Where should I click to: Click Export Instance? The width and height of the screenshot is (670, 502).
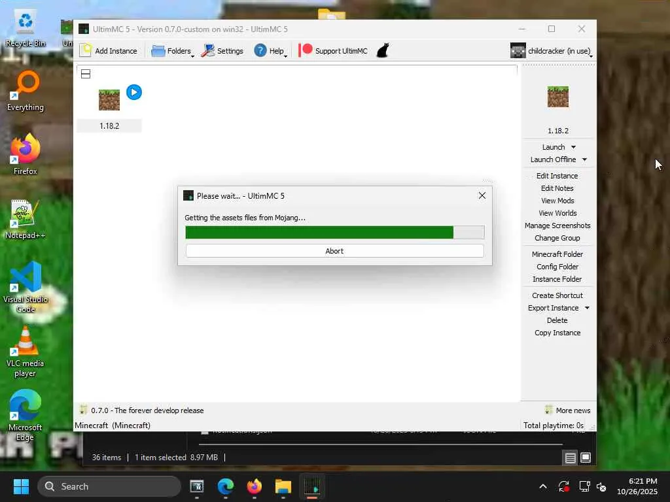[x=553, y=308]
